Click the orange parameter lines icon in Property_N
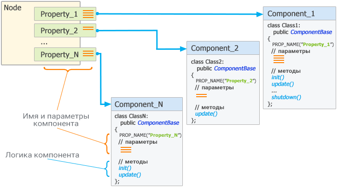Viewport: 338px width, 187px height. tap(88, 53)
